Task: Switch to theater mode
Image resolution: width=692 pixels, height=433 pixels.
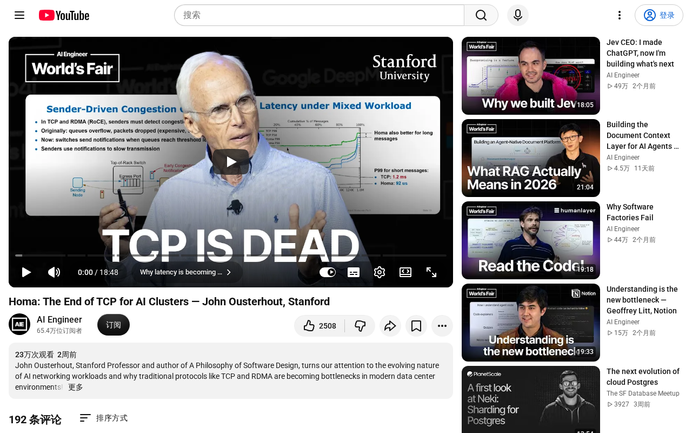Action: click(x=405, y=272)
